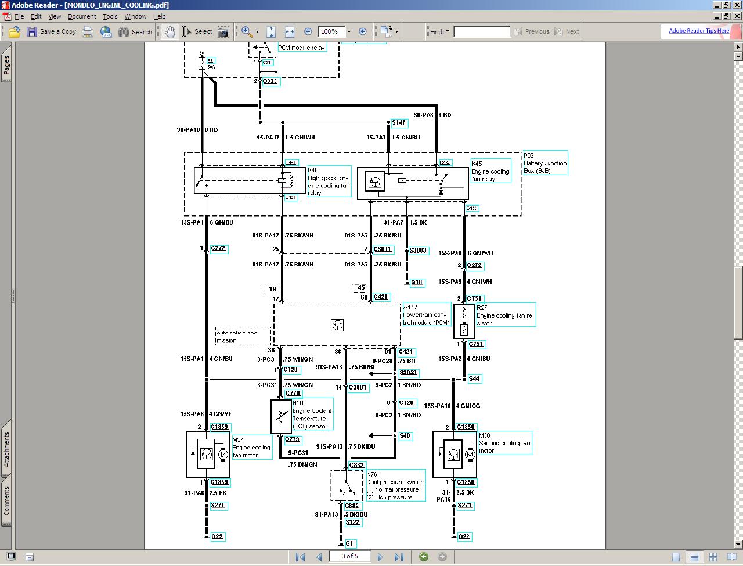Open the rotate view dropdown arrow
This screenshot has width=743, height=566.
tap(397, 31)
